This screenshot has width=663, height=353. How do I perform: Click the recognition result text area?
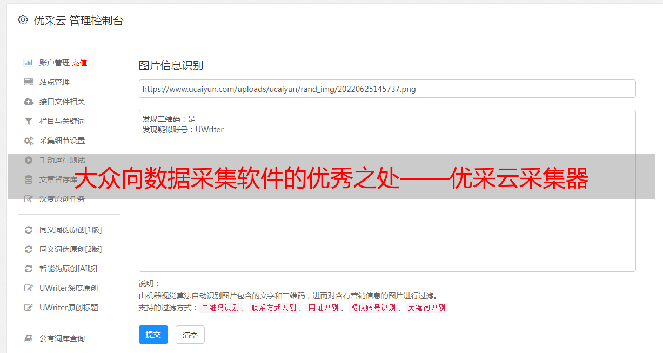tap(387, 190)
